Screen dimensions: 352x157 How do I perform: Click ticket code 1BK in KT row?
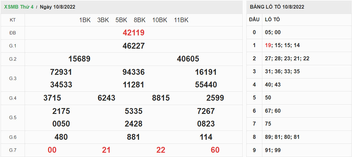85,20
